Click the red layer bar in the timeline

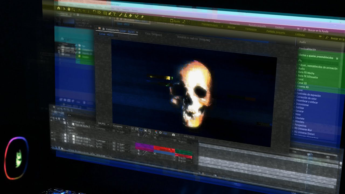click(164, 149)
